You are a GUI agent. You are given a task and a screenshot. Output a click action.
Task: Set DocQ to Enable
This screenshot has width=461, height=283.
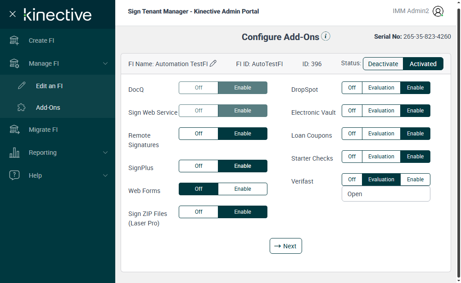click(x=243, y=88)
